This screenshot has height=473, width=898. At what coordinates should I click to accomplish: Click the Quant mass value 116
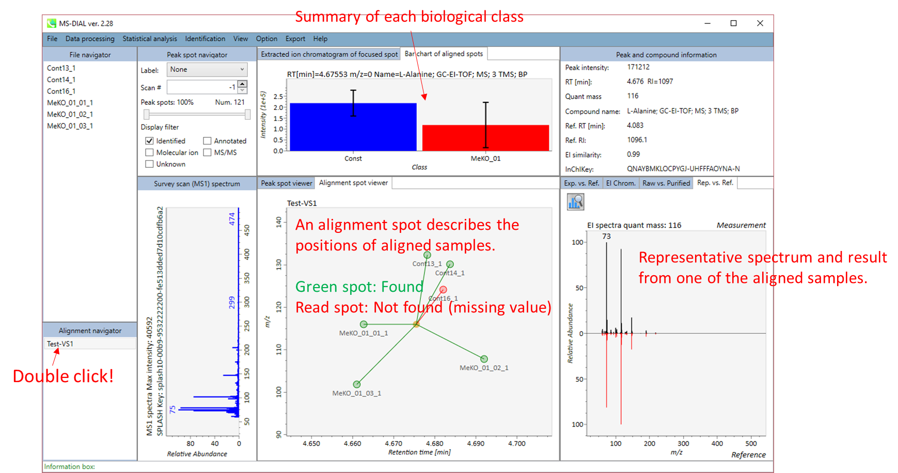click(x=633, y=96)
